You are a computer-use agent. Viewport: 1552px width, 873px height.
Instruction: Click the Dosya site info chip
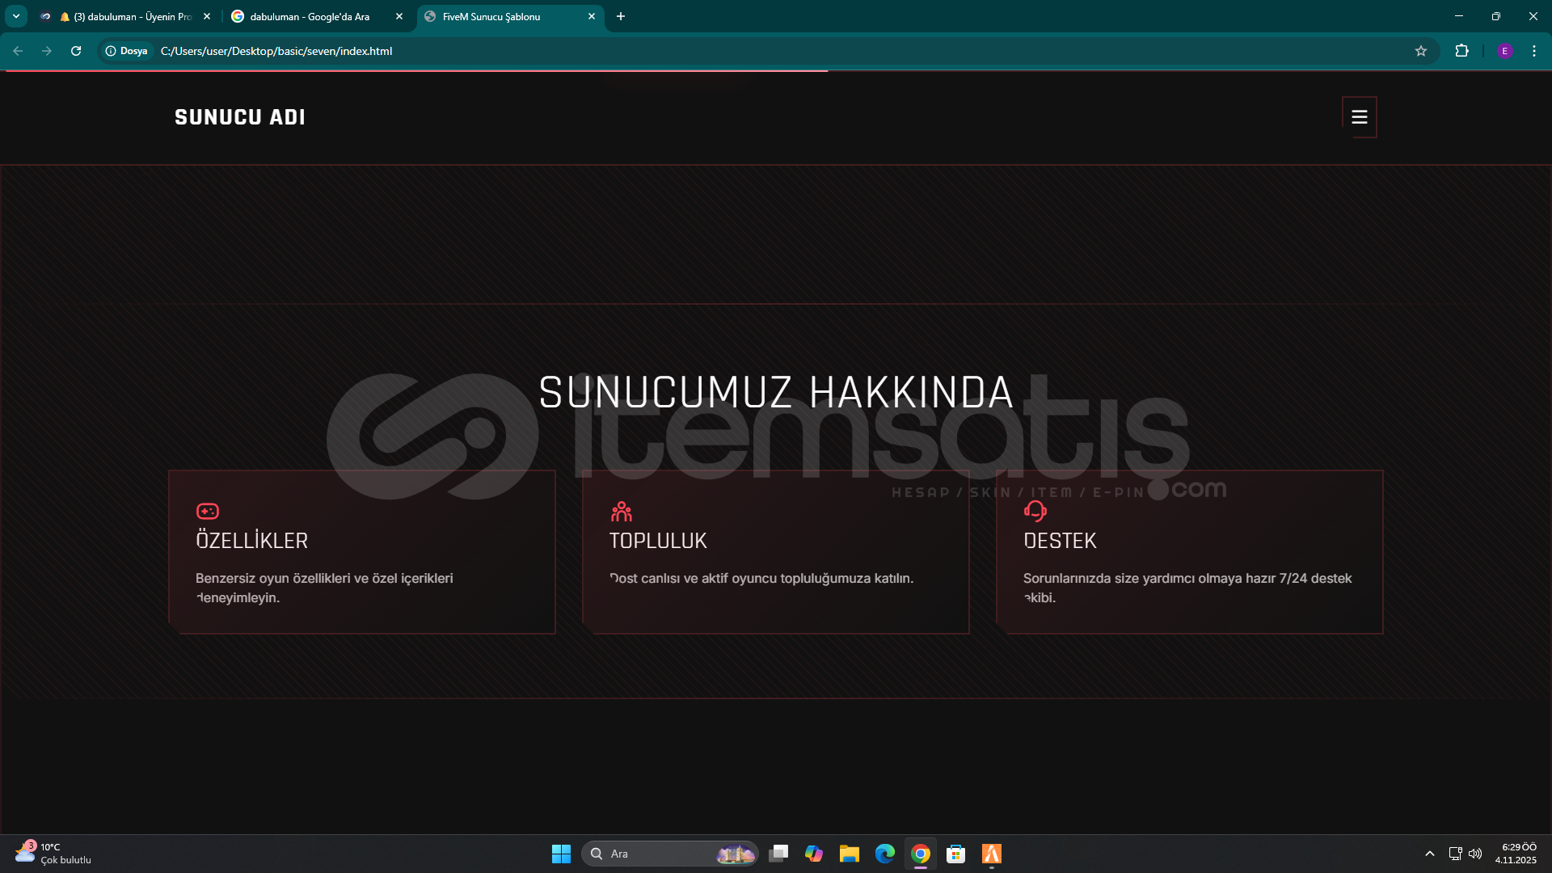pos(127,51)
